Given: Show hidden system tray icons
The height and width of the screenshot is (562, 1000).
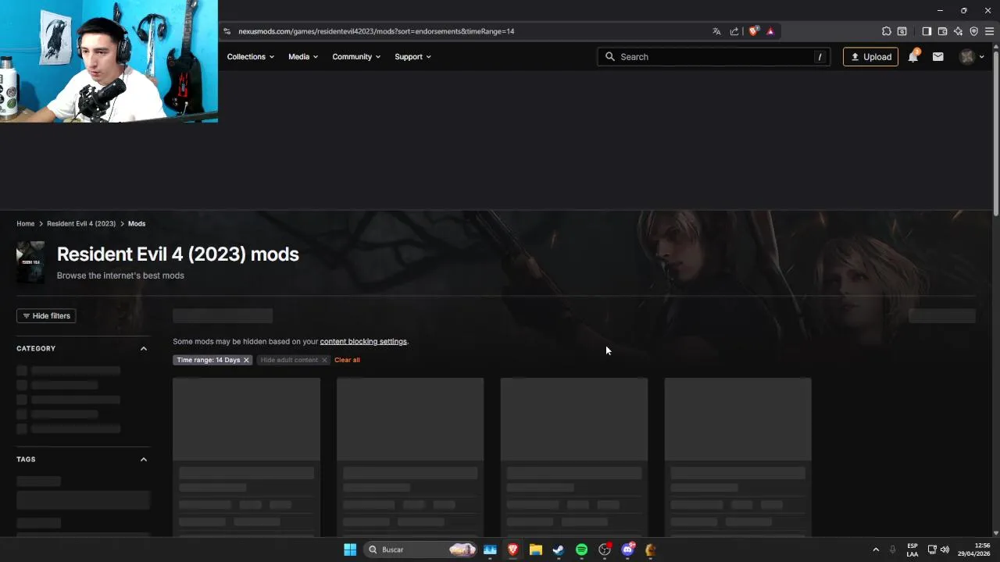Looking at the screenshot, I should 876,550.
